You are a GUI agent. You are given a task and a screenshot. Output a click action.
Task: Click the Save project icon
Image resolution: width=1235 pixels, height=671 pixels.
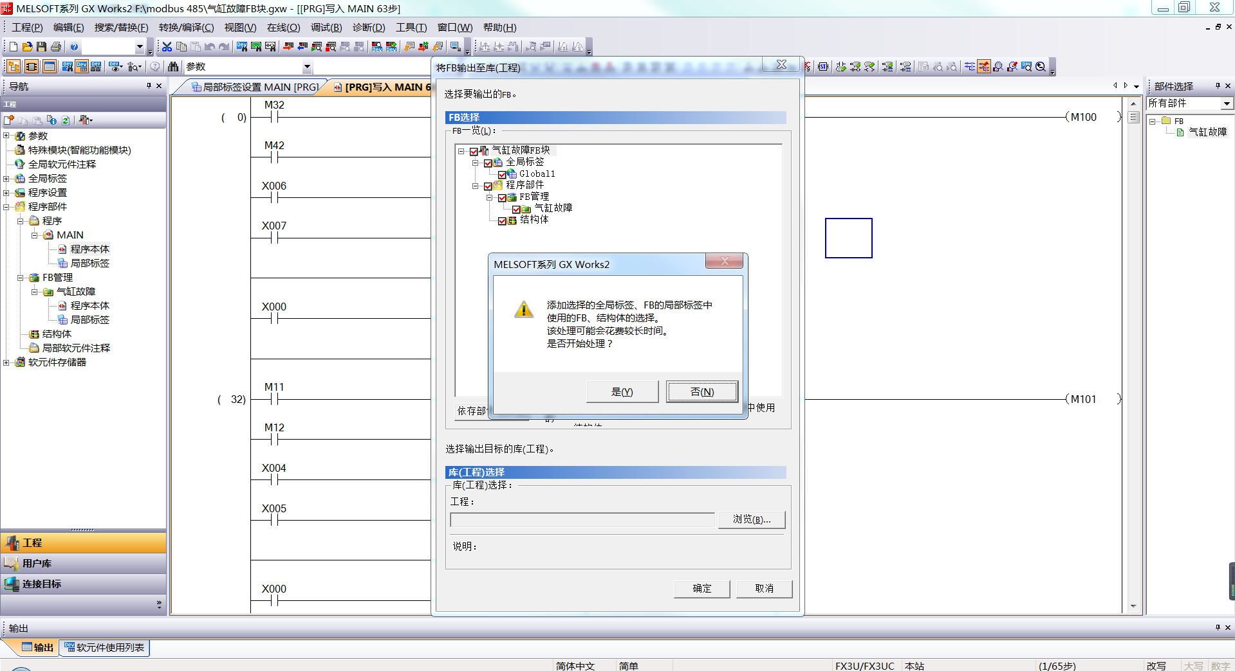point(41,47)
